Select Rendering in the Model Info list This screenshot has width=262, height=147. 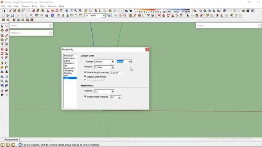coord(68,71)
